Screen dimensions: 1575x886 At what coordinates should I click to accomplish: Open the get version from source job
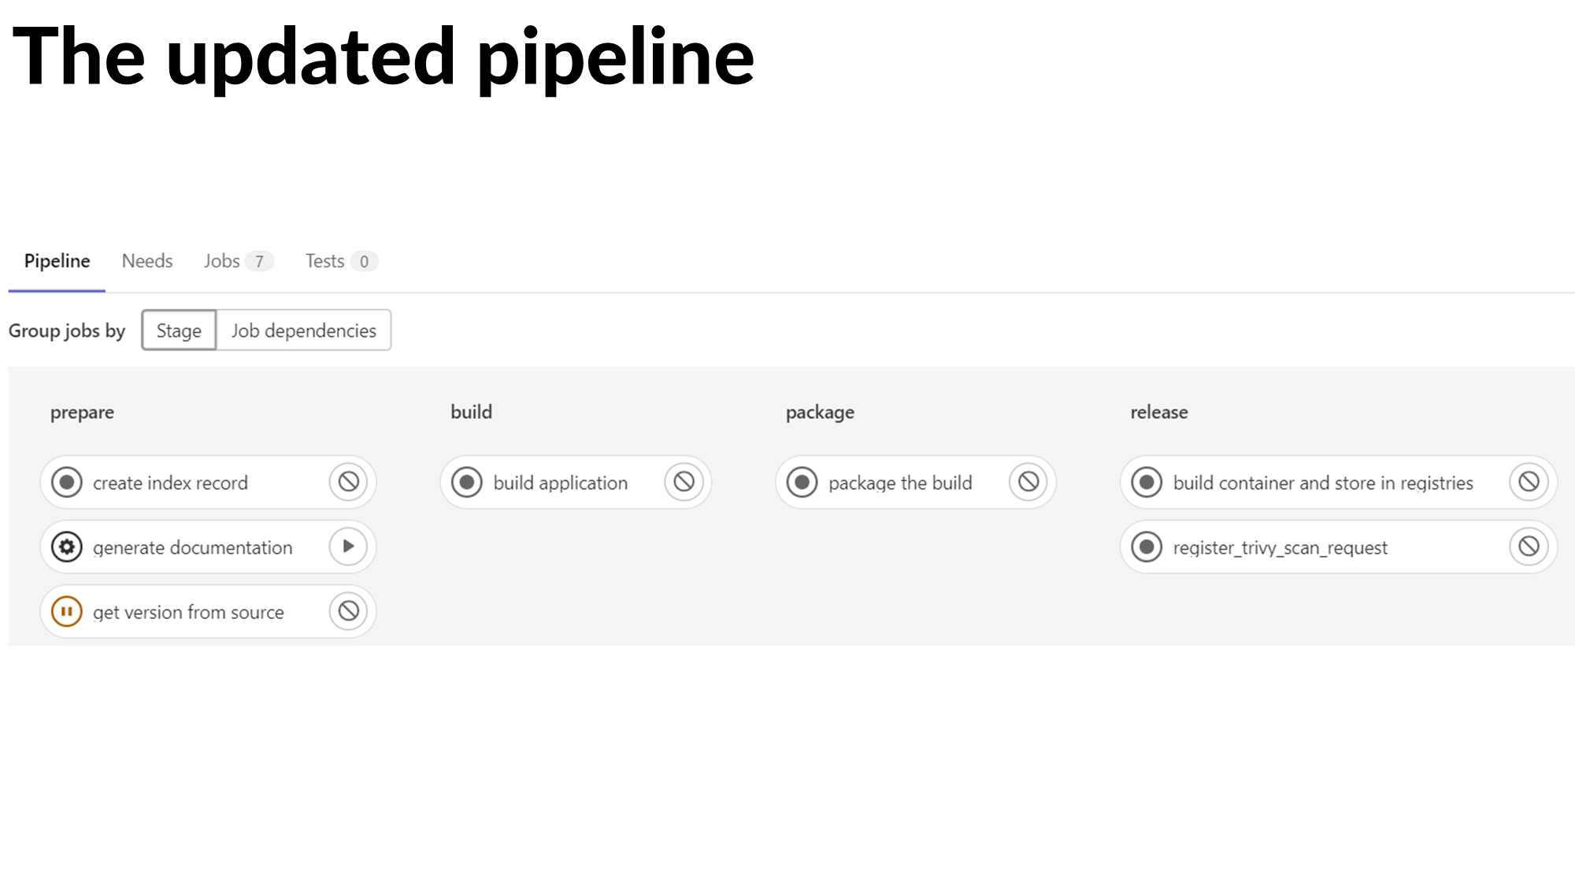[x=188, y=612]
